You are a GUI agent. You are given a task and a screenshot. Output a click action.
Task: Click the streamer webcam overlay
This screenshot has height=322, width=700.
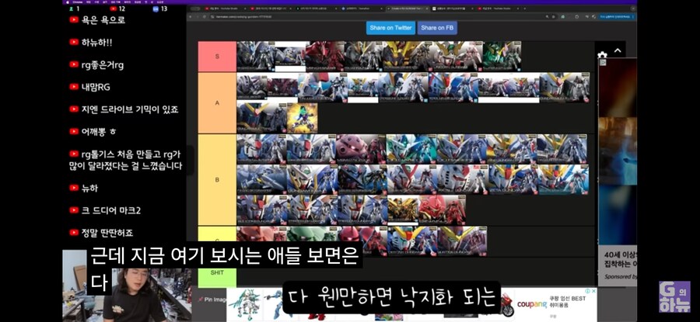128,286
